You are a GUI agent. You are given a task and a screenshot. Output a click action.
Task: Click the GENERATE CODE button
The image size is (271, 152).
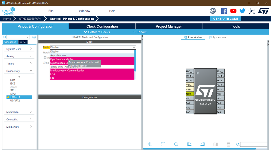225,19
